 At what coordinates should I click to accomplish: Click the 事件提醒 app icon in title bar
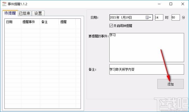pos(4,4)
